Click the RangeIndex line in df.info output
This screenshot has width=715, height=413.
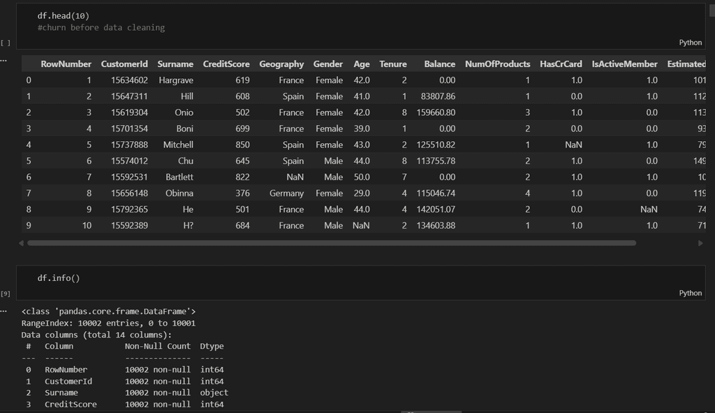[108, 323]
